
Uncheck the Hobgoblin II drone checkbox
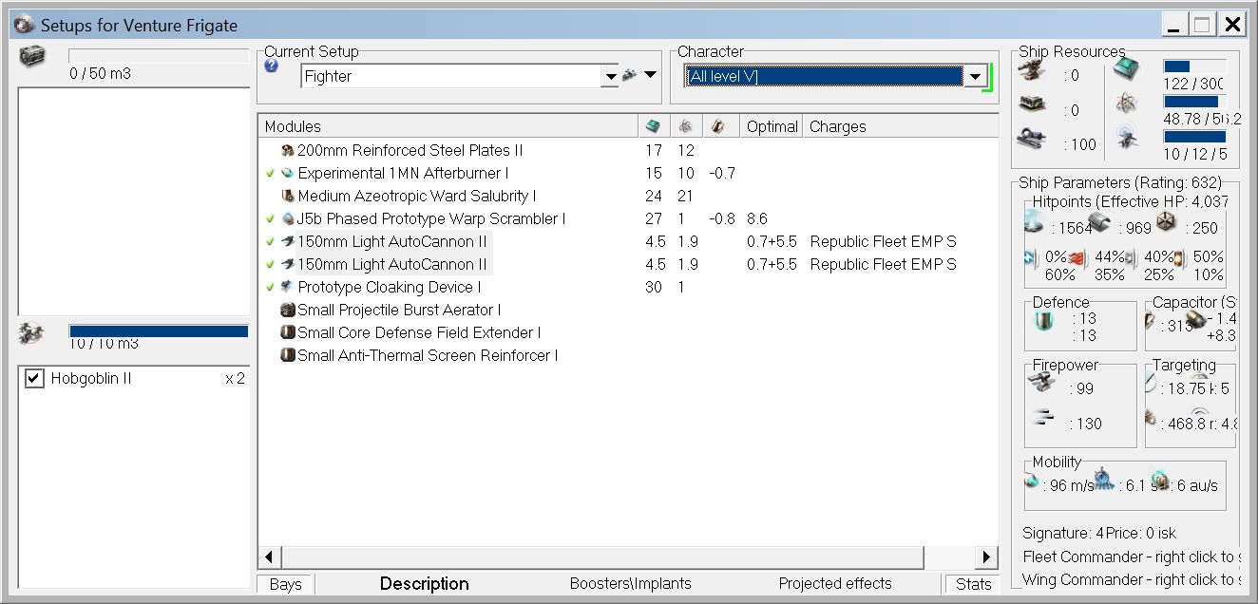(x=34, y=378)
